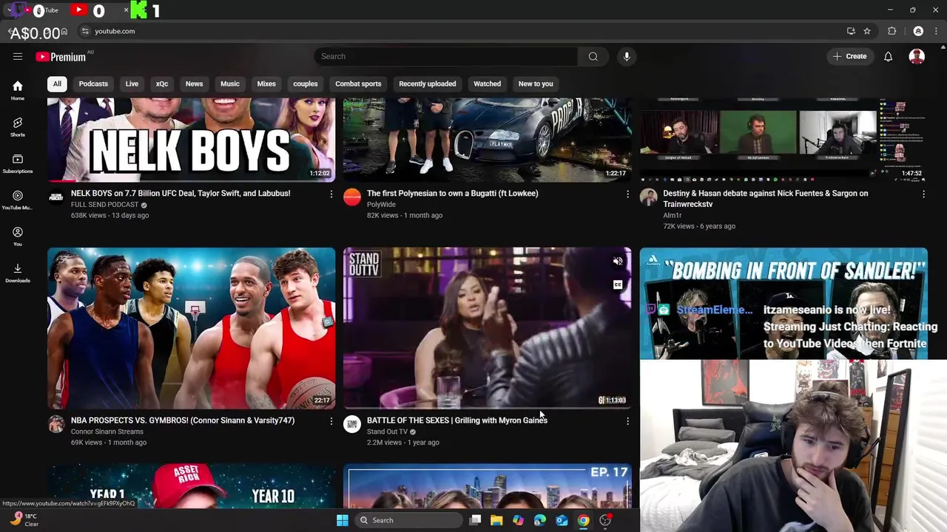Image resolution: width=947 pixels, height=532 pixels.
Task: Open Chrome's three-dot menu
Action: point(934,31)
